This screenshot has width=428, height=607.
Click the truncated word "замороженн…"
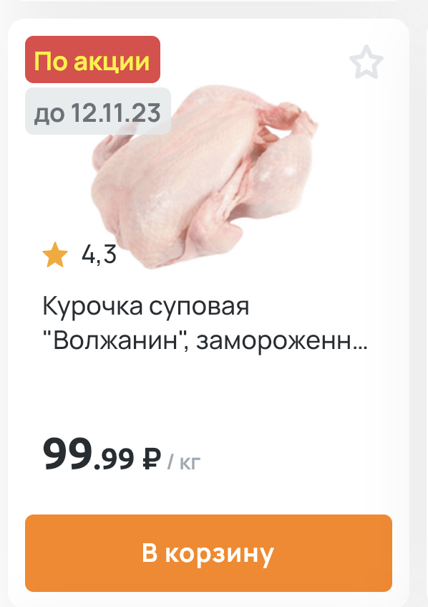coord(281,341)
